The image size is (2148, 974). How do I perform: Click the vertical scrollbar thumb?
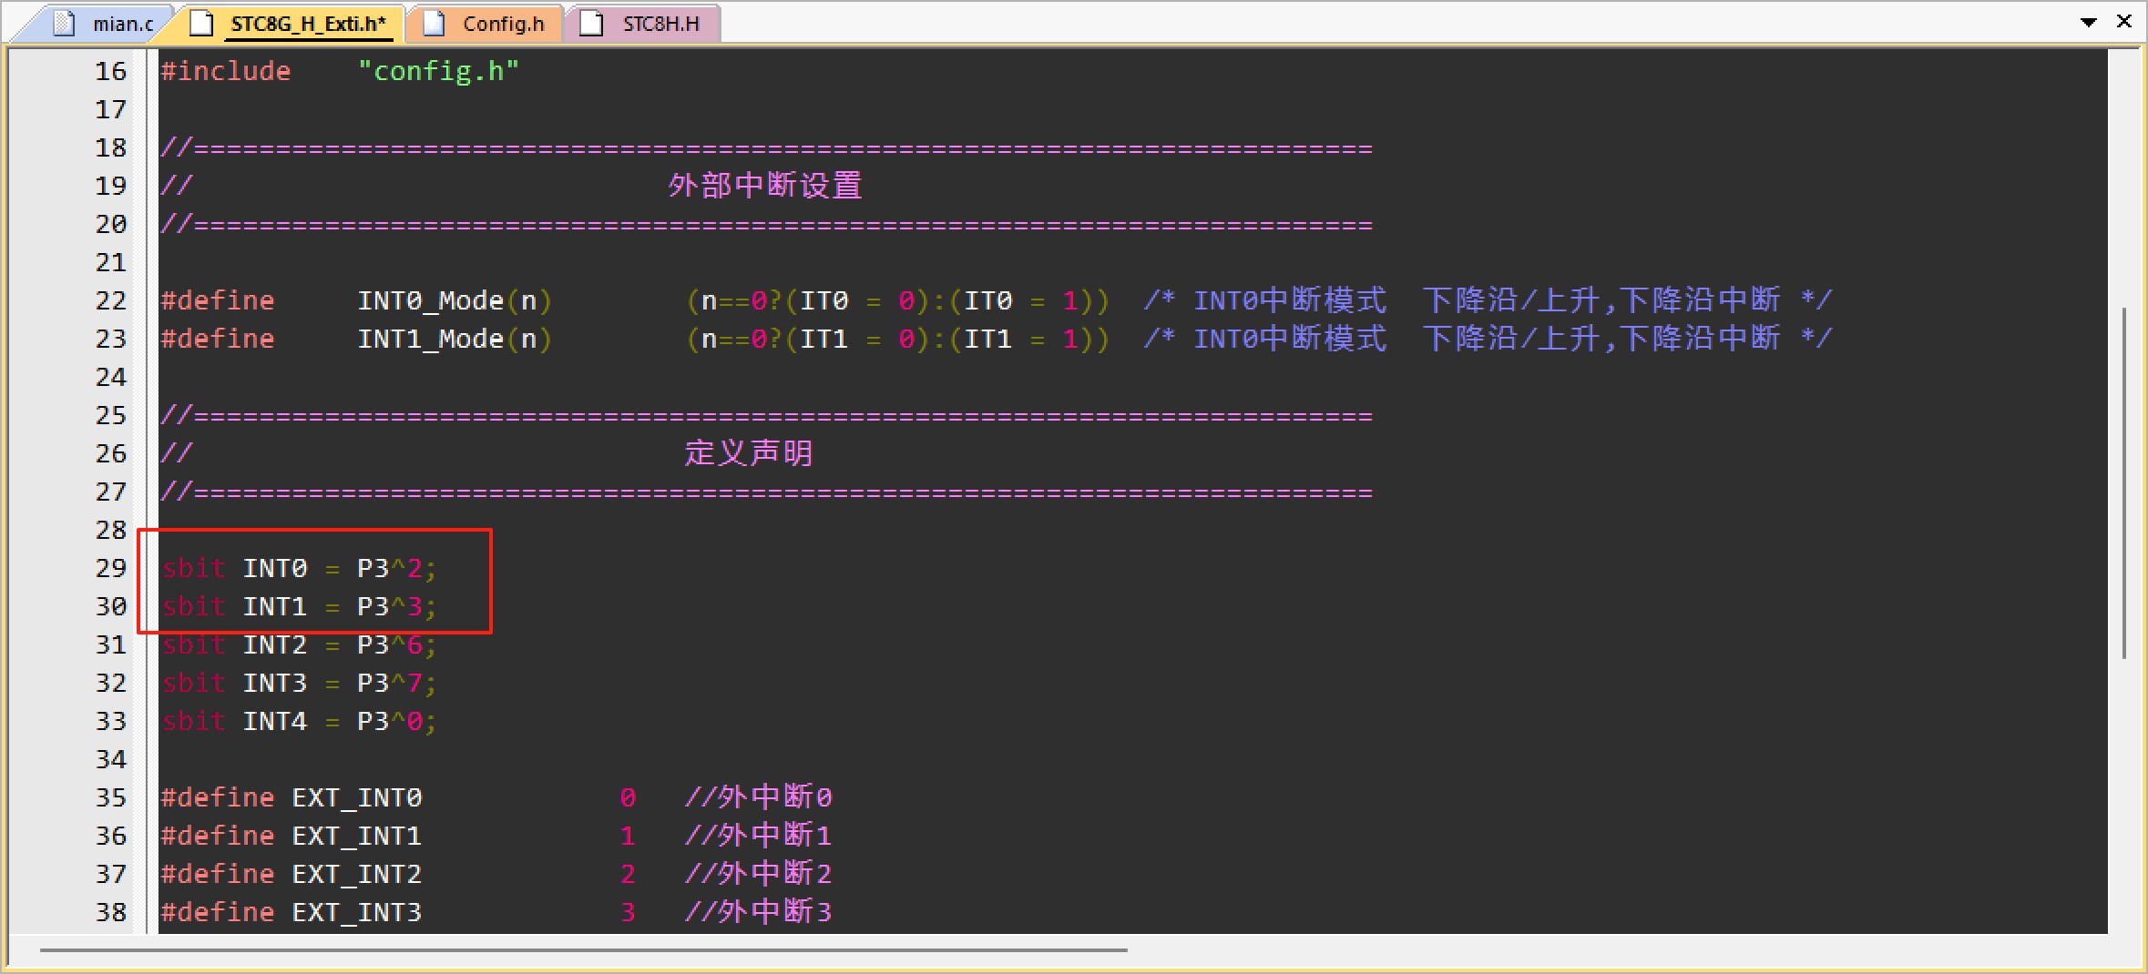(2124, 482)
